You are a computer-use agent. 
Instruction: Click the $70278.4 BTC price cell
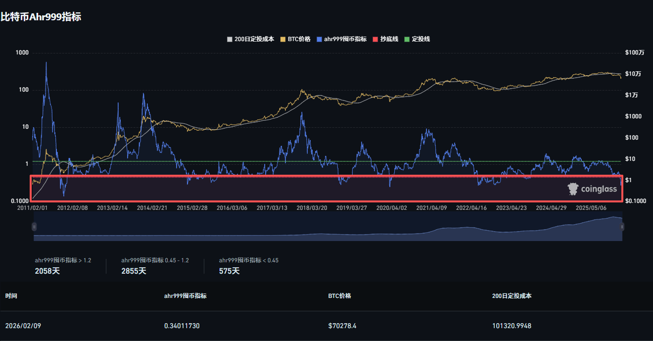tap(341, 326)
